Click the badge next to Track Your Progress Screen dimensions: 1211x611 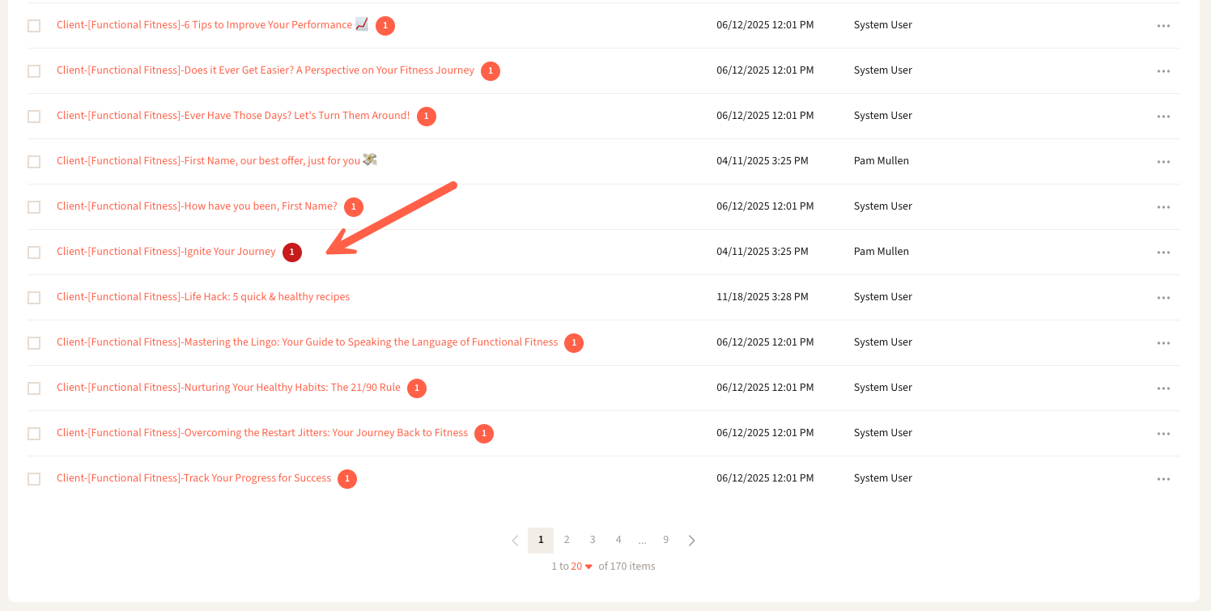[347, 479]
